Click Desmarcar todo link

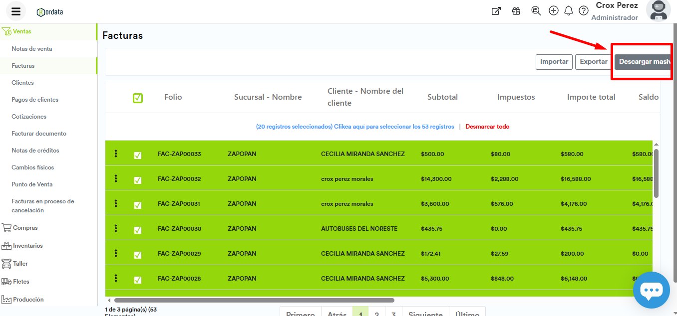[x=487, y=127]
